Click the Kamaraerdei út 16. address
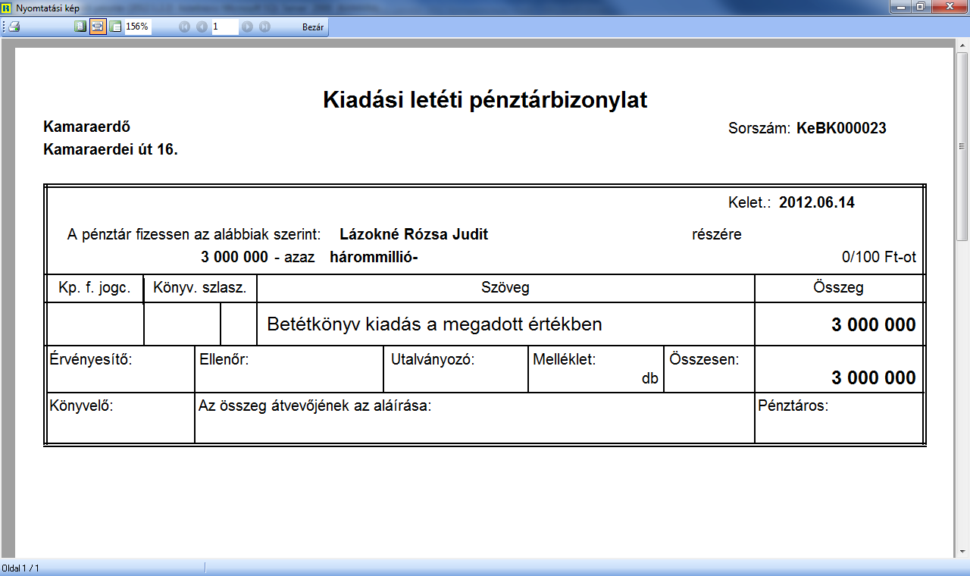970x576 pixels. [x=111, y=149]
